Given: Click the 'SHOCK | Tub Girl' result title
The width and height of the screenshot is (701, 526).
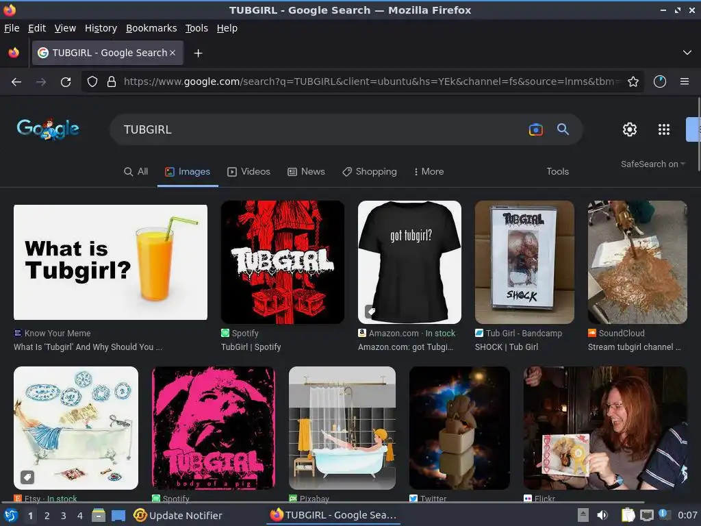Looking at the screenshot, I should click(x=507, y=347).
